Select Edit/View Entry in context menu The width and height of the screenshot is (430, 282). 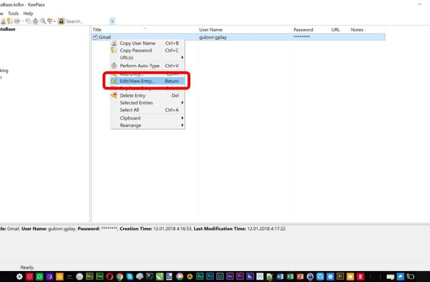pos(147,81)
